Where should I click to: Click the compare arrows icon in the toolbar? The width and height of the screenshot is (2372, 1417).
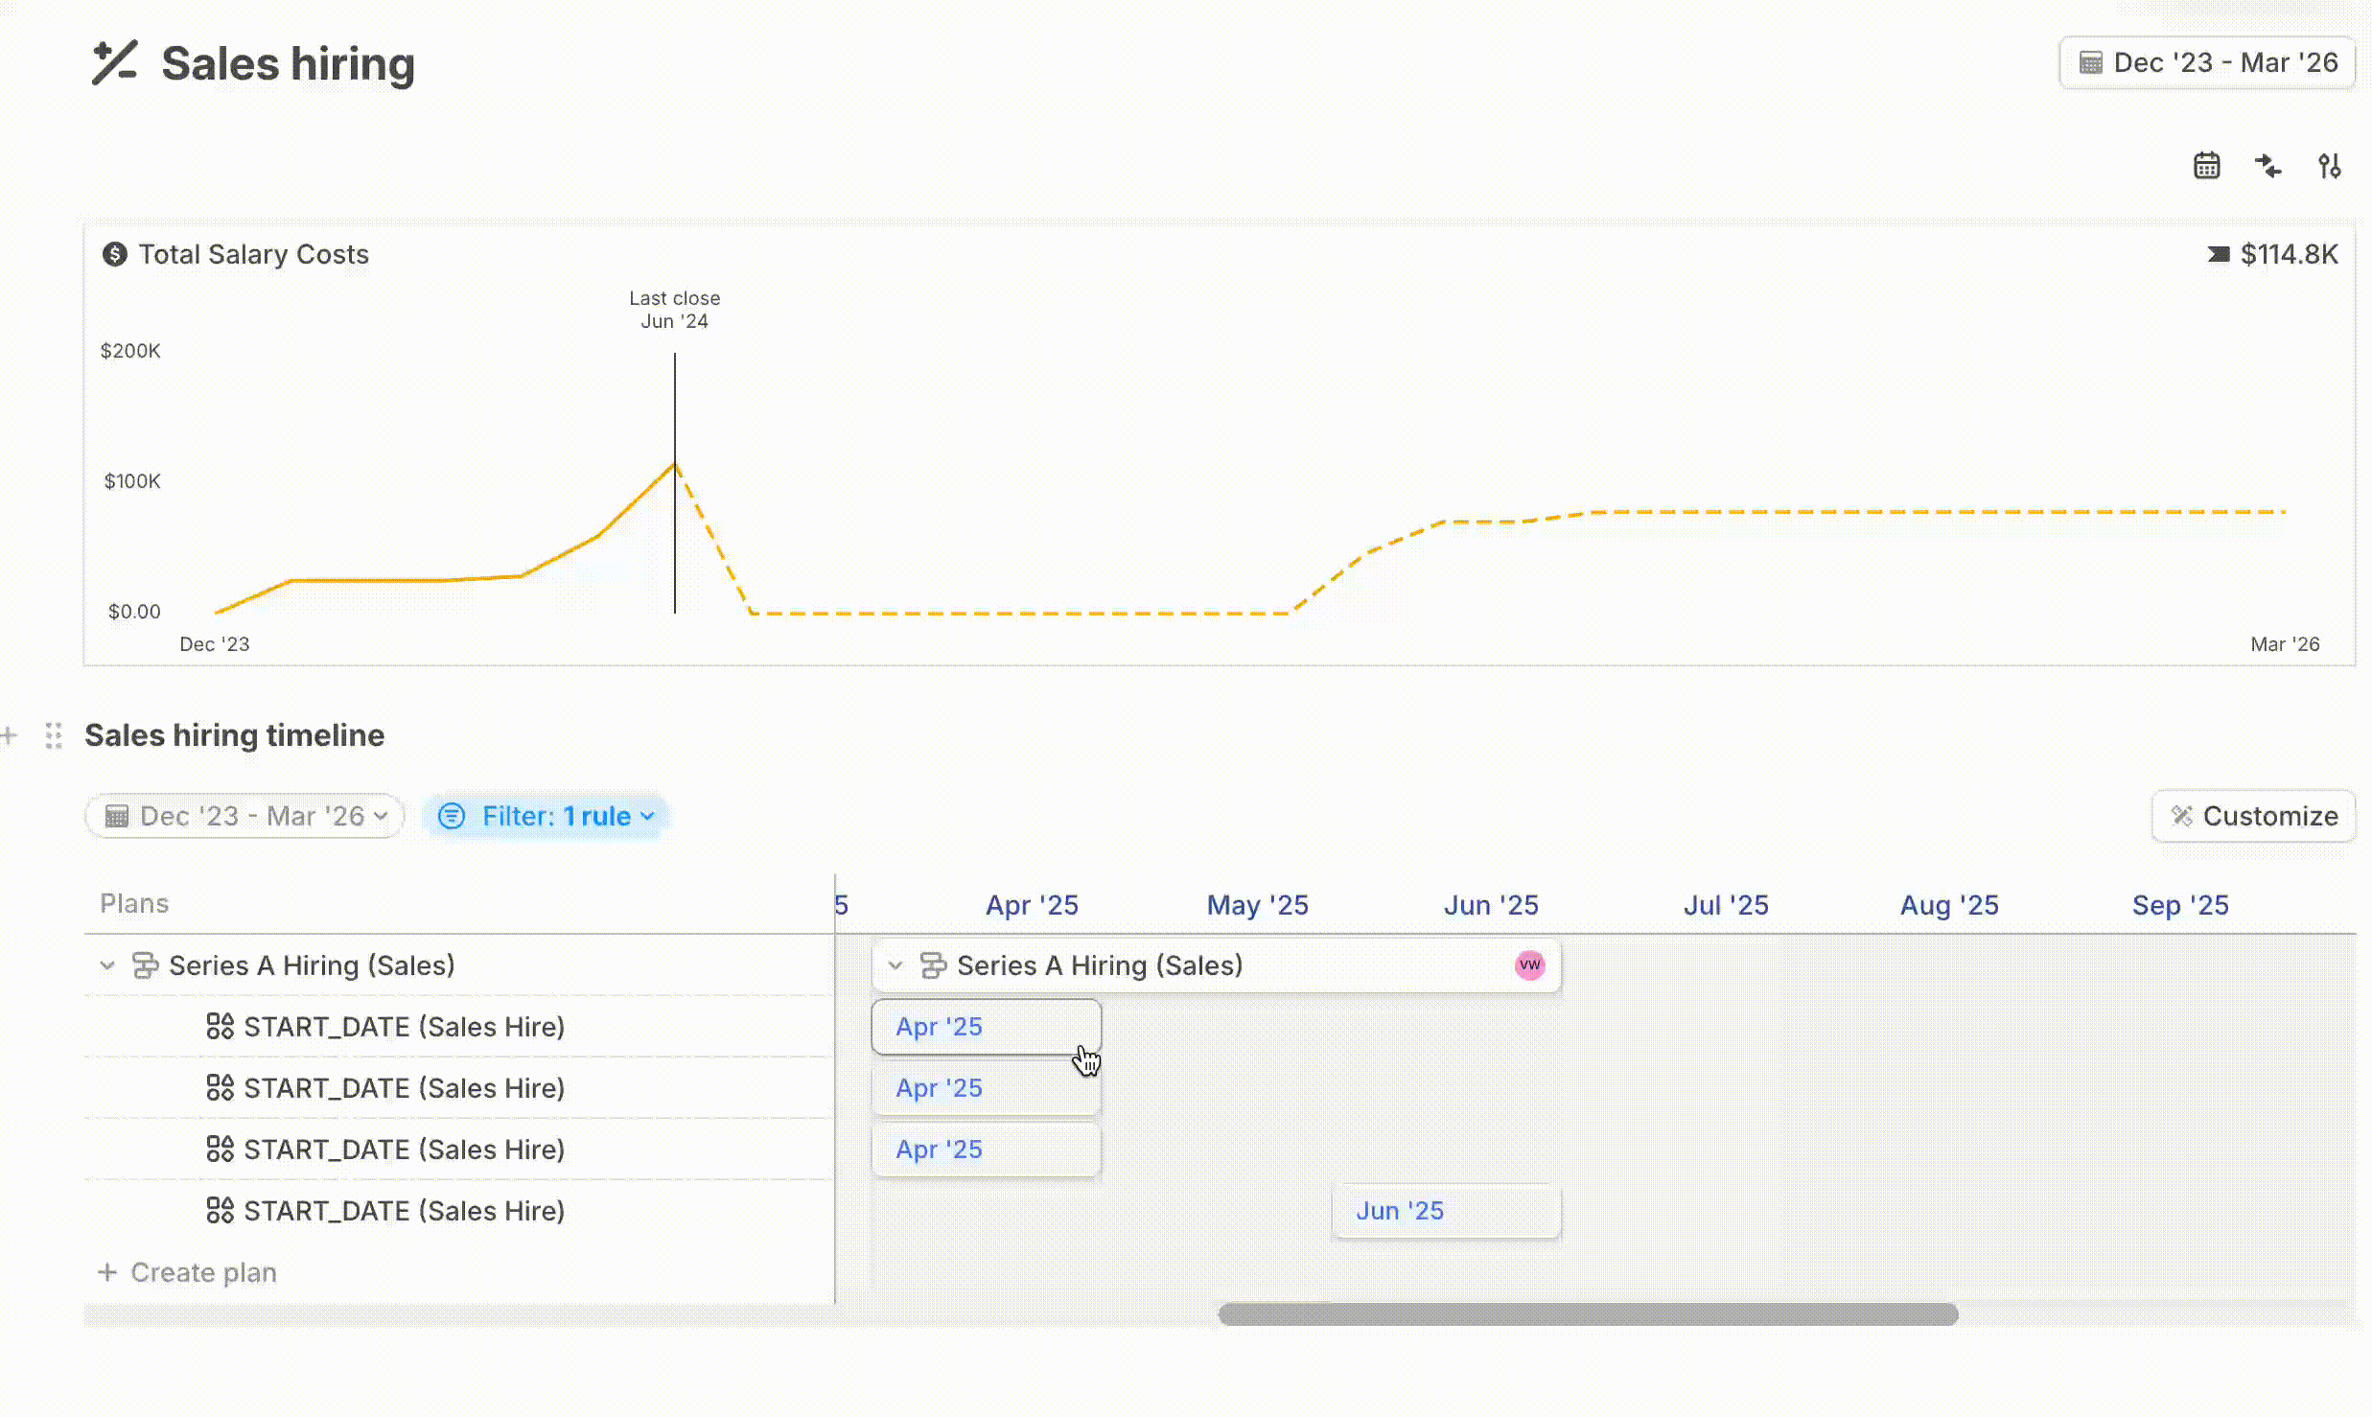pos(2267,166)
